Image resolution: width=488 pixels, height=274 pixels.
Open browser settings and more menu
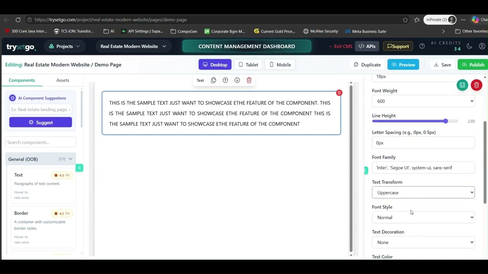[x=463, y=20]
